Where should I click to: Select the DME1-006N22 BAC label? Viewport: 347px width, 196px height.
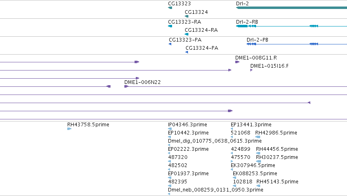(143, 82)
